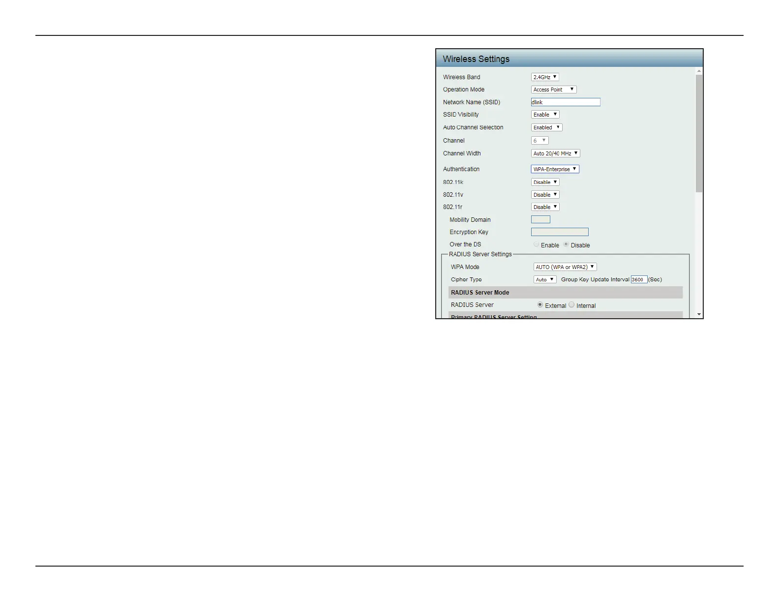The height and width of the screenshot is (602, 779).
Task: Click the scrollbar down arrow
Action: [x=699, y=314]
